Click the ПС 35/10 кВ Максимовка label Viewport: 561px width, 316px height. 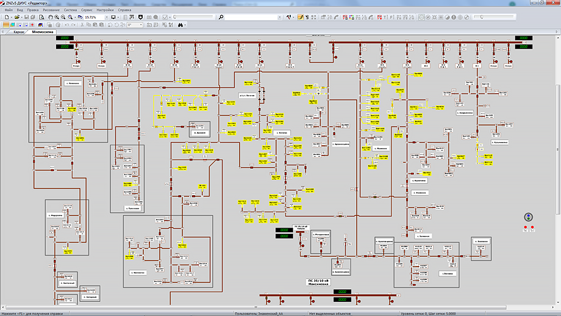pyautogui.click(x=318, y=282)
